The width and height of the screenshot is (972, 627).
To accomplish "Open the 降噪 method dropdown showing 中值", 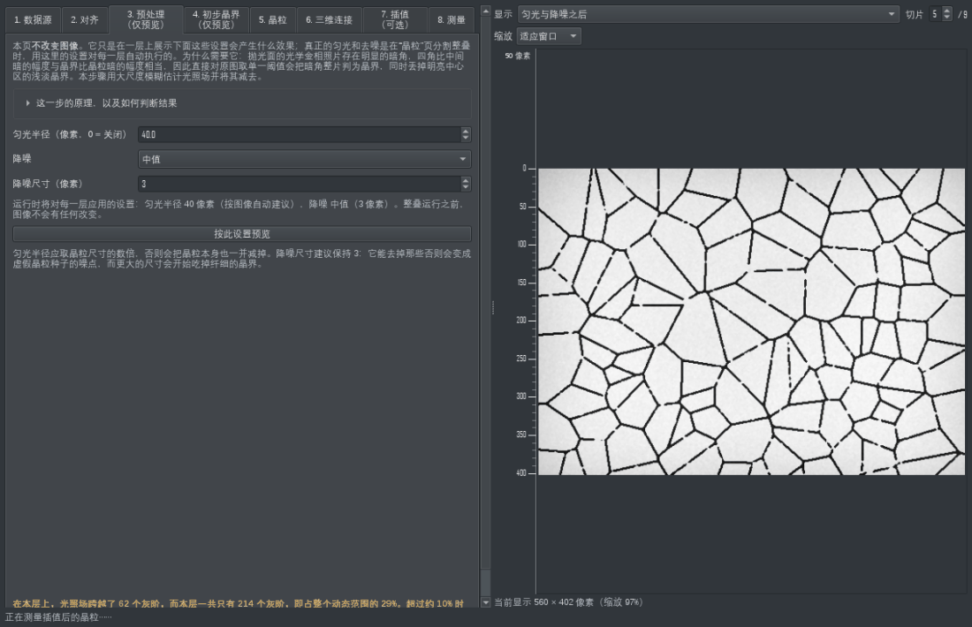I will 304,159.
